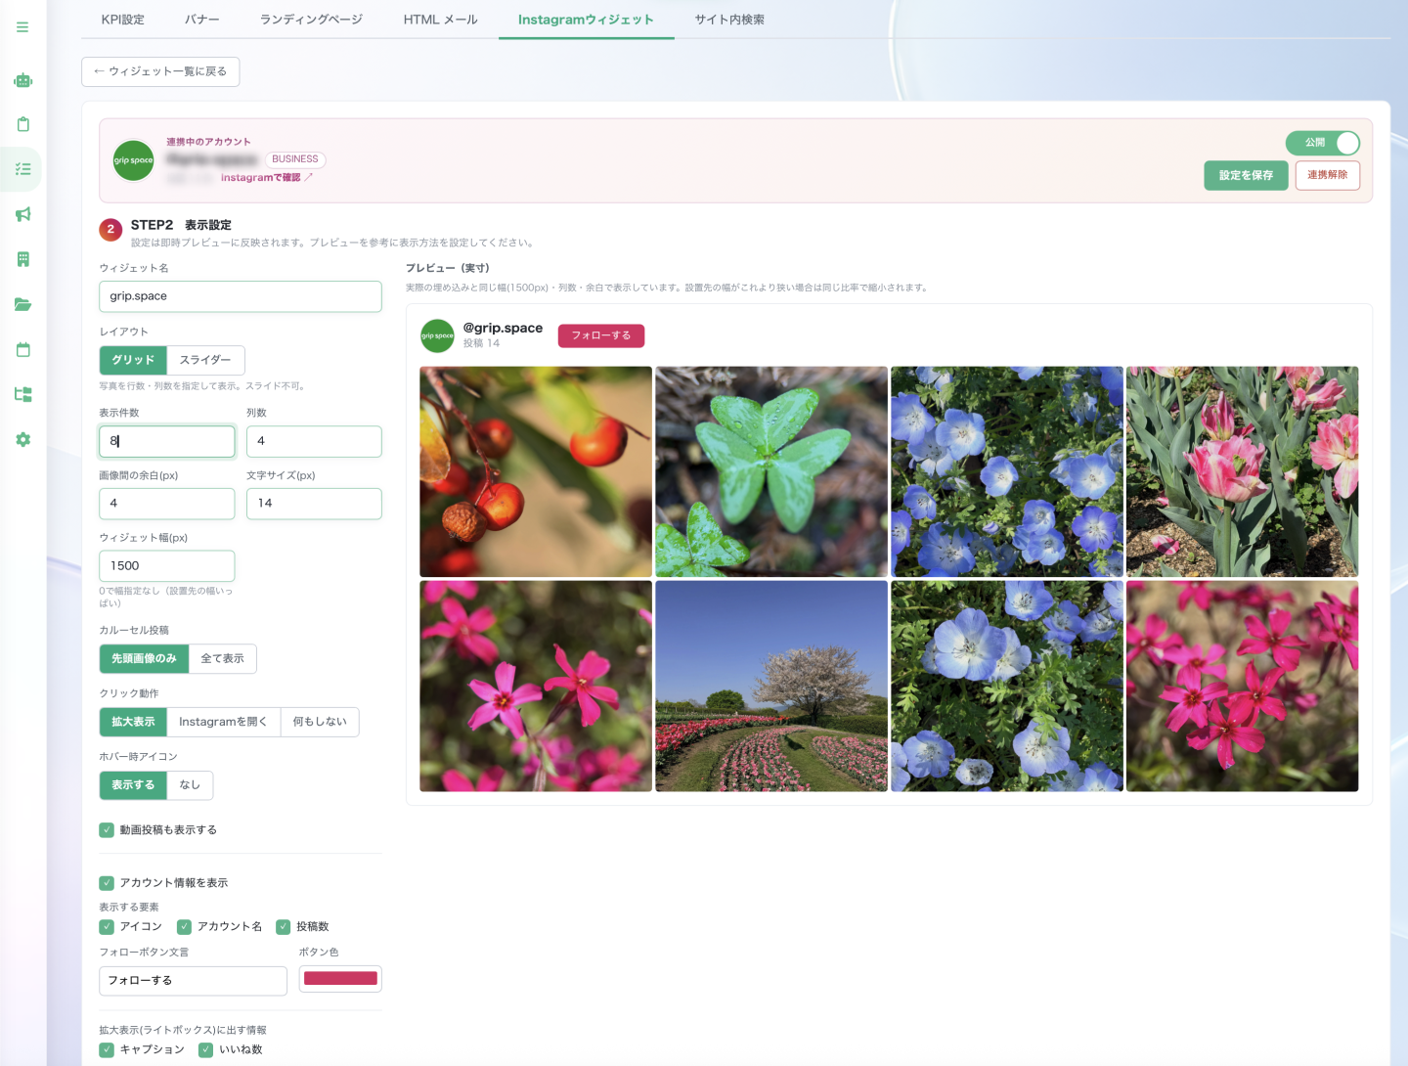
Task: Click the @grip.space account name in preview
Action: [x=503, y=329]
